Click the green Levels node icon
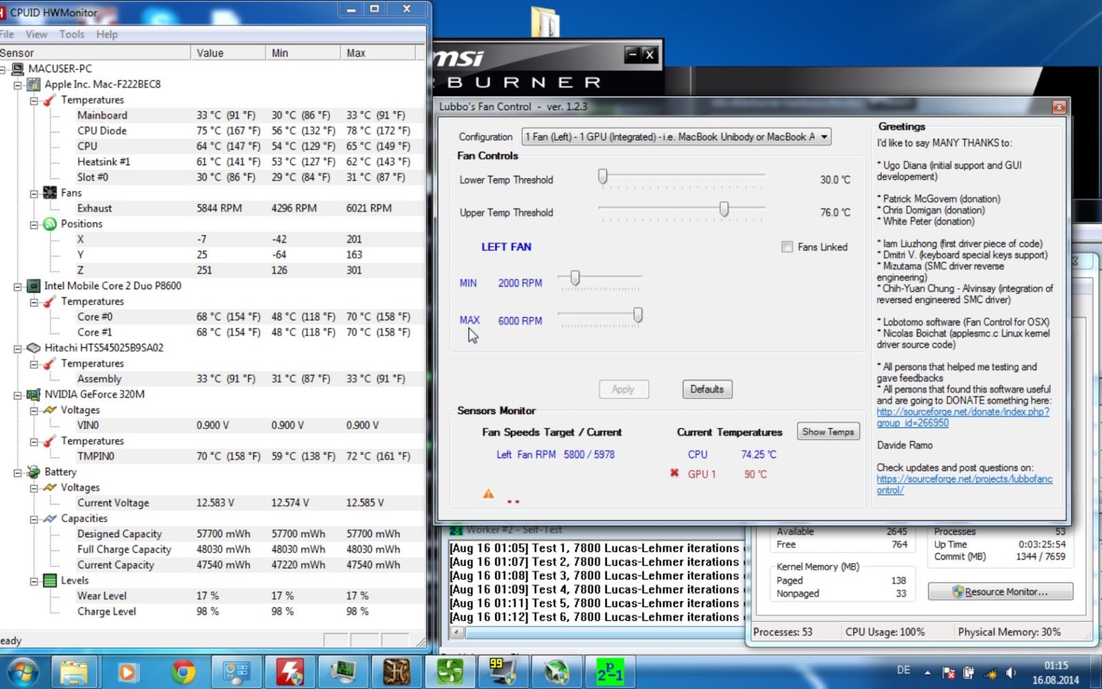The width and height of the screenshot is (1102, 689). tap(50, 580)
